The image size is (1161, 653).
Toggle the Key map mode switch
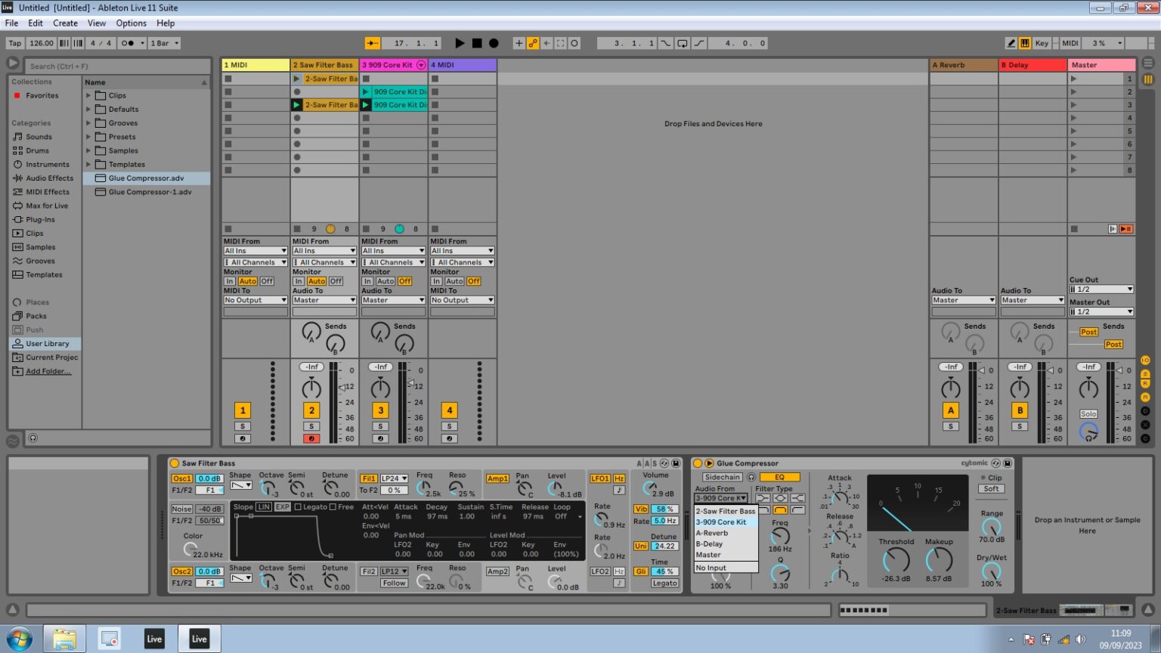pos(1042,43)
